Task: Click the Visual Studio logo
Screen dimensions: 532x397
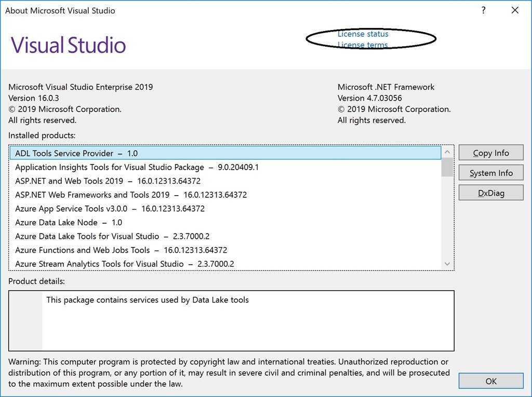Action: [x=68, y=45]
